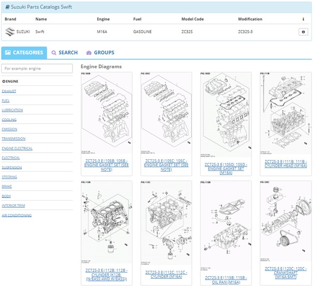Open the ELECTRICAL category

11,158
